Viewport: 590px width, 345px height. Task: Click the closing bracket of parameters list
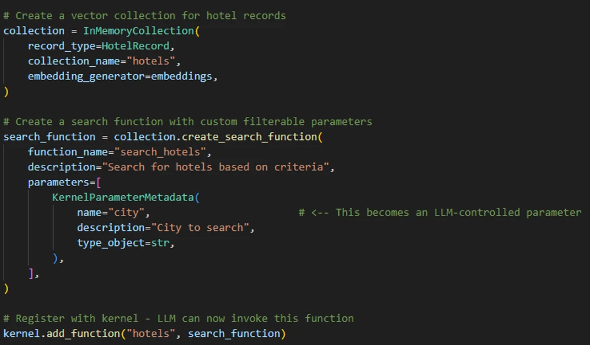[x=31, y=274]
